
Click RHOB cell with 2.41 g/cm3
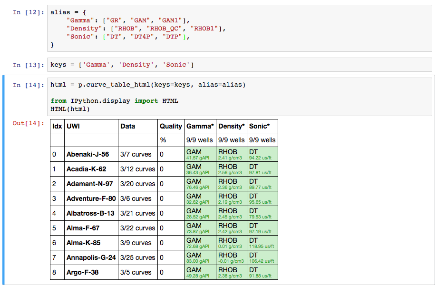[231, 154]
